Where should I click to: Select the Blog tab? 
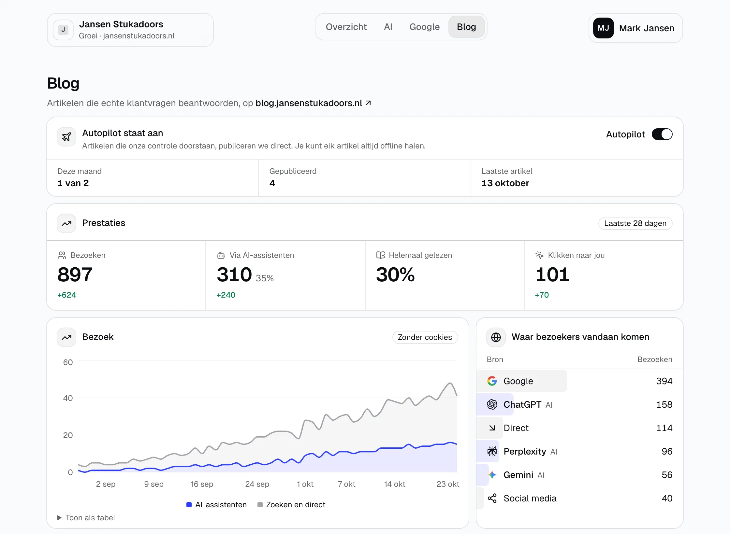click(466, 27)
